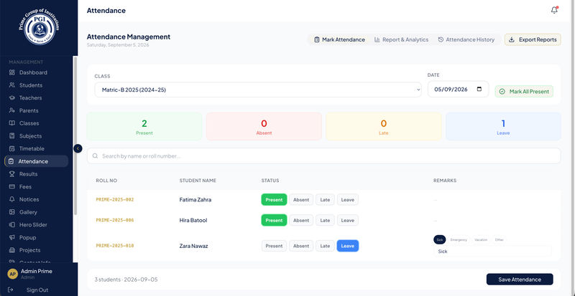Image resolution: width=575 pixels, height=296 pixels.
Task: Click Mark All Present button
Action: (524, 92)
